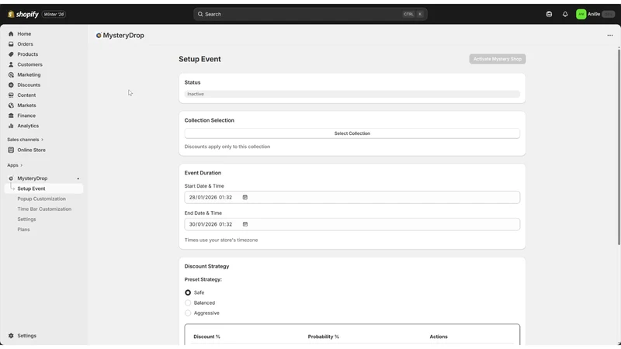Open the Discounts icon in sidebar
The width and height of the screenshot is (621, 349).
coord(11,85)
